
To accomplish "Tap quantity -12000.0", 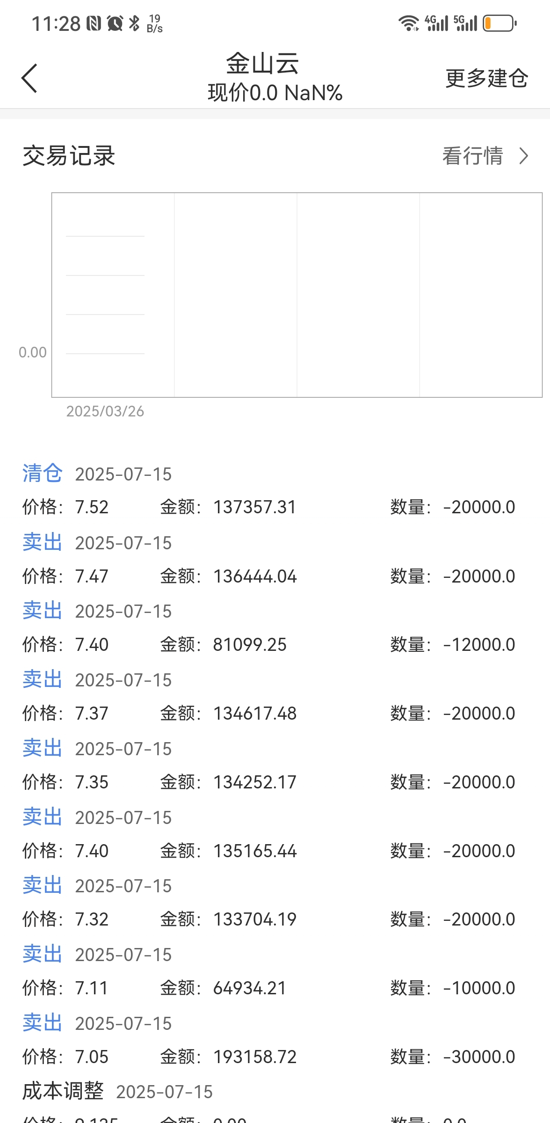I will click(479, 645).
